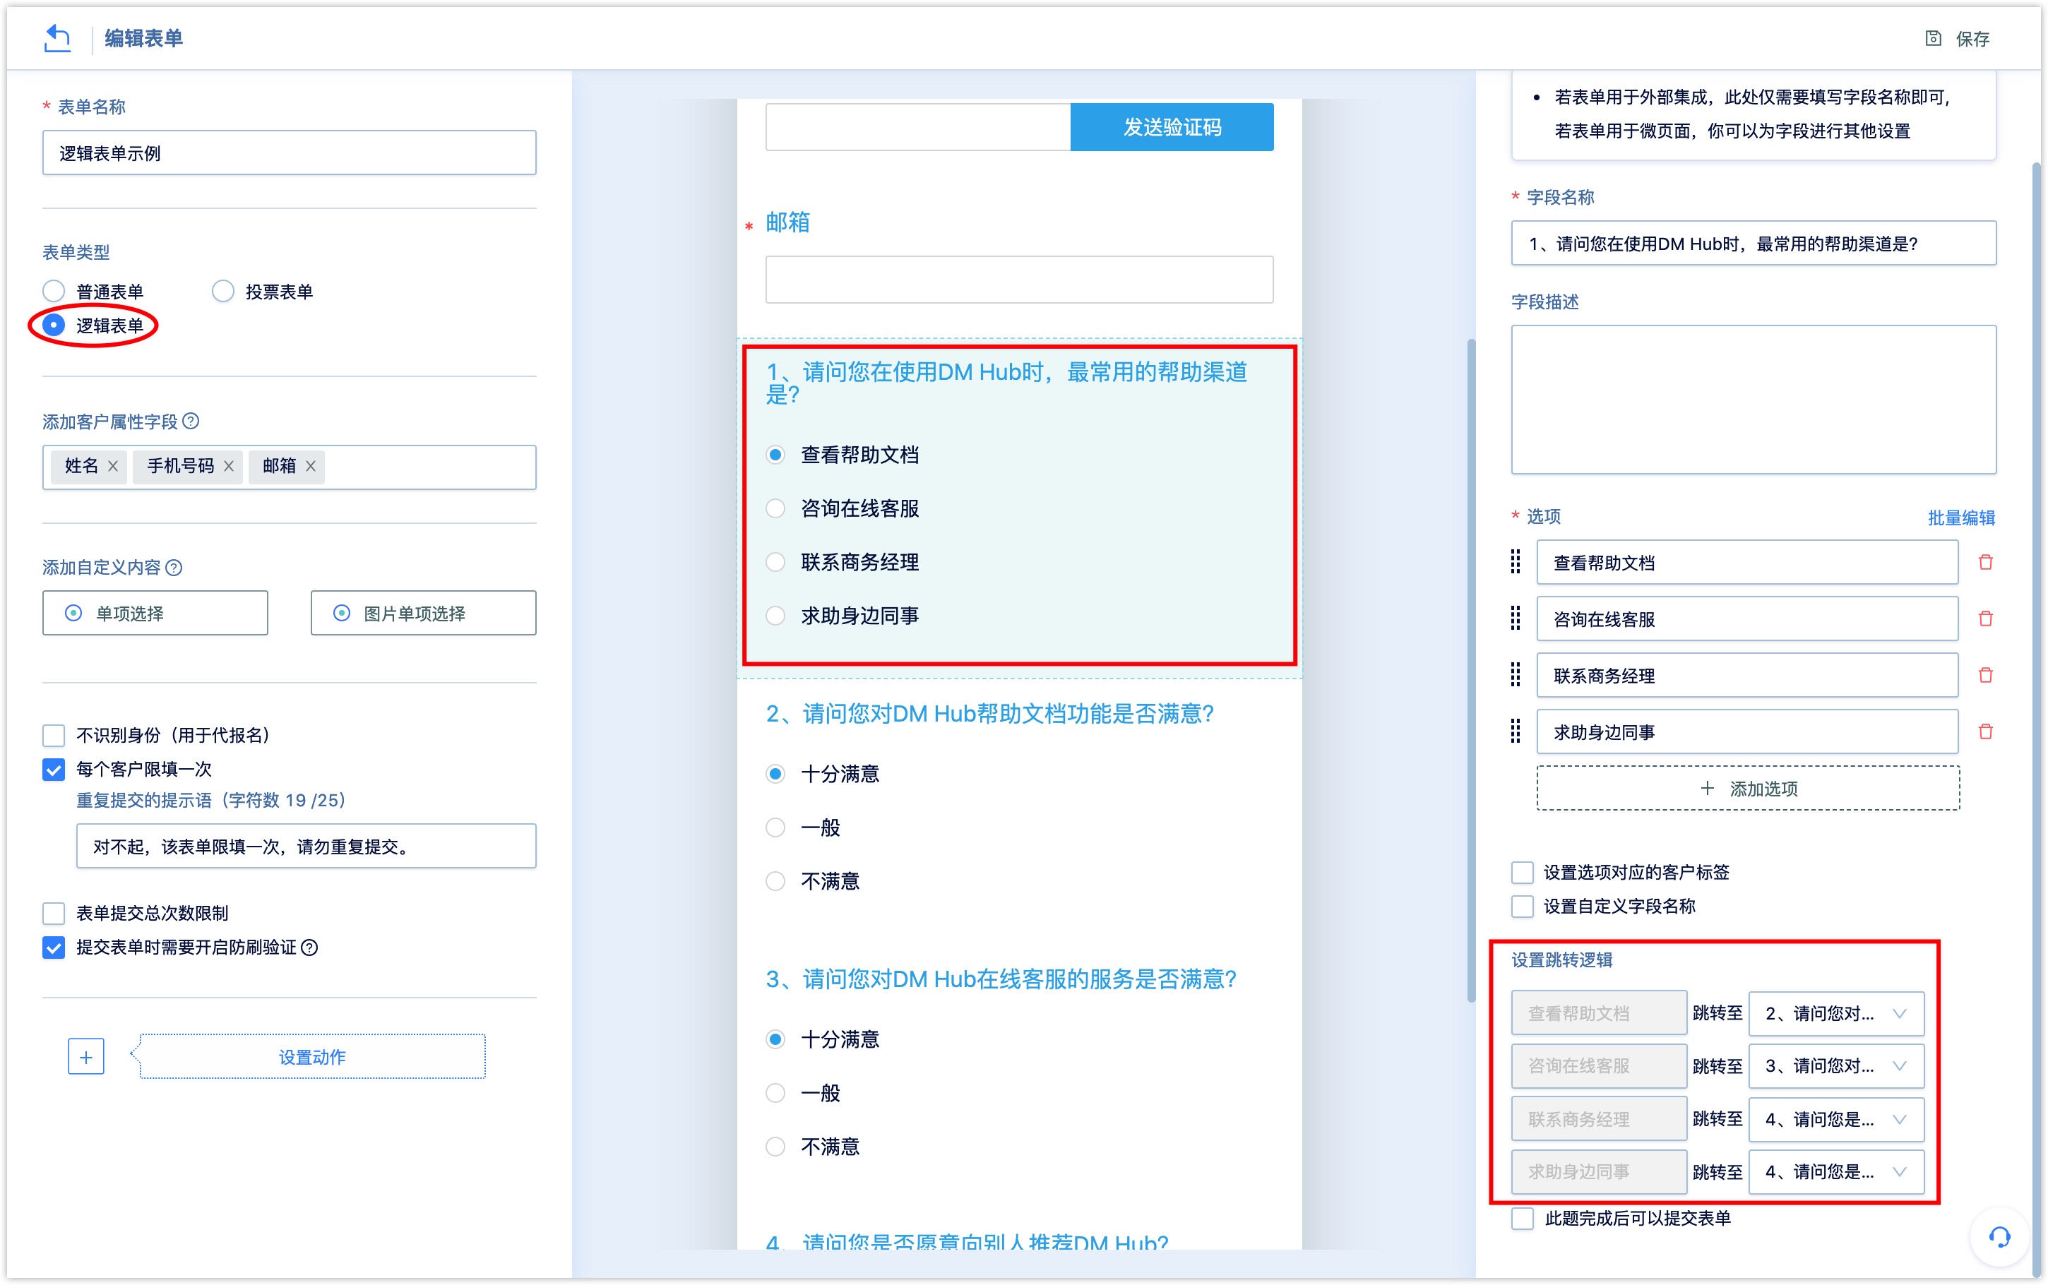
Task: Click the save disk icon
Action: [1932, 38]
